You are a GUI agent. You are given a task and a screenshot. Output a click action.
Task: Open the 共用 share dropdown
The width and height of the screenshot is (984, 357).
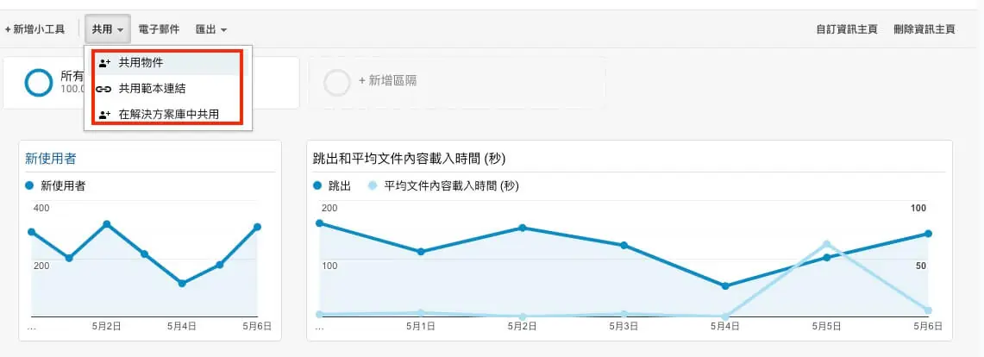pyautogui.click(x=108, y=28)
